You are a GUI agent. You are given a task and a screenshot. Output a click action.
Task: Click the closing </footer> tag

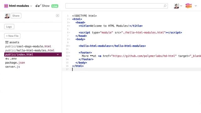(86, 59)
